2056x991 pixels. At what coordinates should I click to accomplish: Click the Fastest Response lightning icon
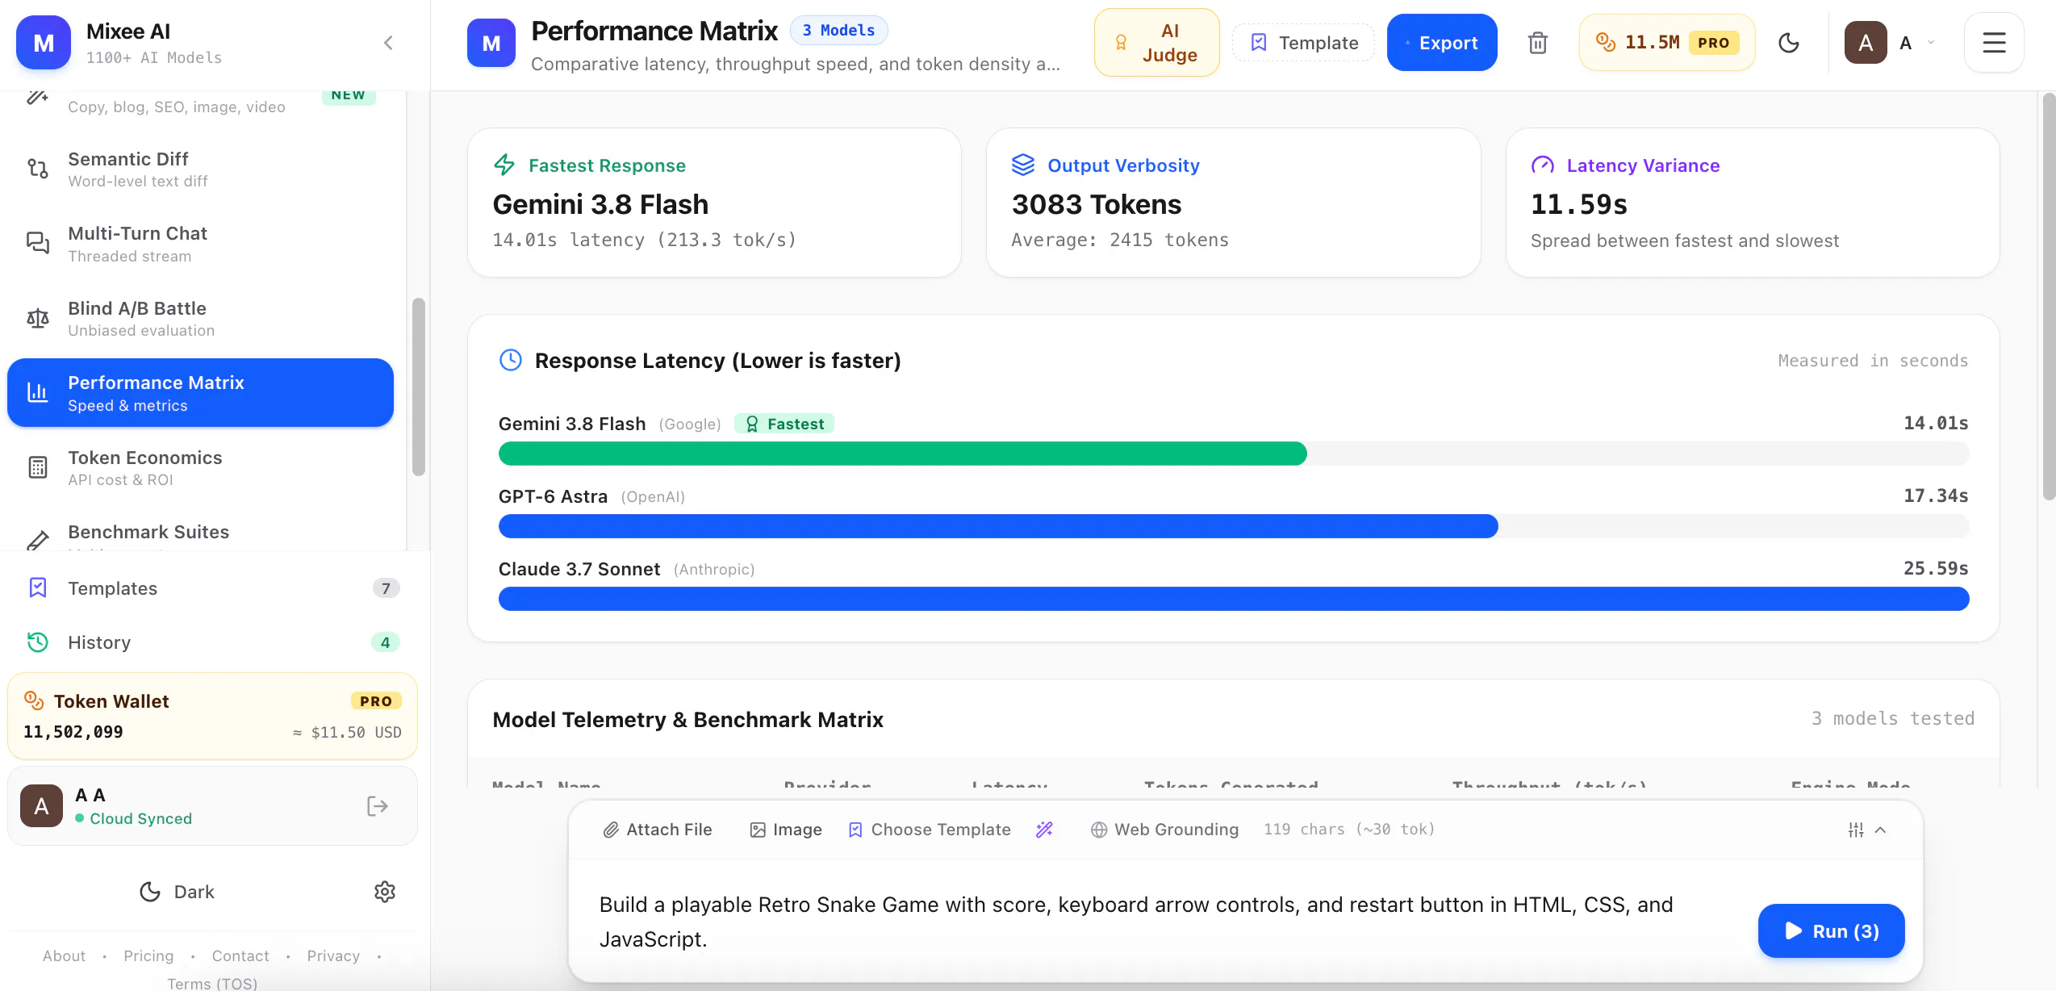(504, 165)
